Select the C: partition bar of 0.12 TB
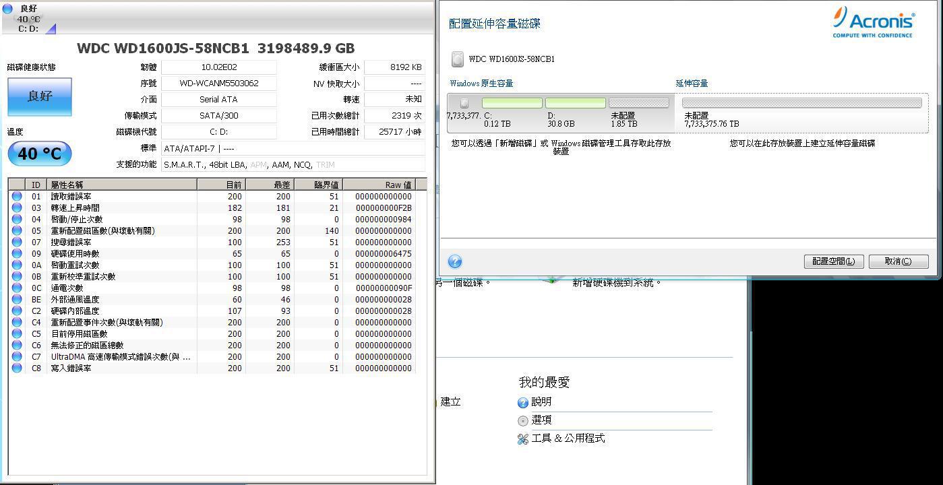The image size is (943, 485). pos(512,103)
